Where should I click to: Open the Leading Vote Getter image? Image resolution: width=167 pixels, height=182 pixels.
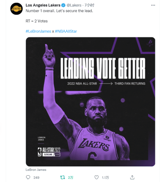[90, 102]
